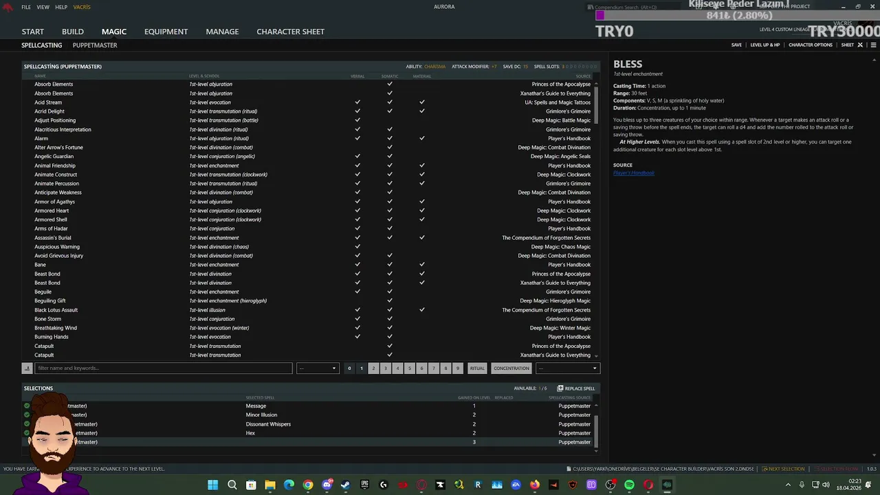Click the REPLACE SPELL plus icon
This screenshot has width=880, height=495.
point(560,388)
